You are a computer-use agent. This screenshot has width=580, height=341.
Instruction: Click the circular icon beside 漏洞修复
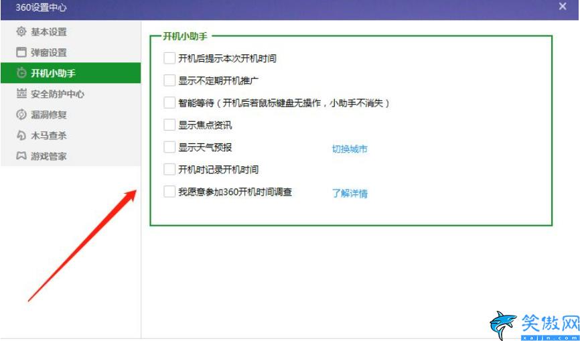coord(21,115)
